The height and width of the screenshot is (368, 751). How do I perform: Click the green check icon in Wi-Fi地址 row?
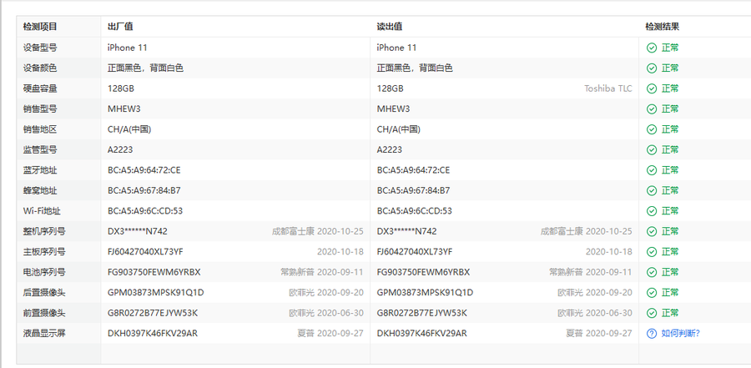[x=652, y=211]
